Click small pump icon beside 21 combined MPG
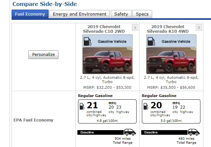The width and height of the screenshot is (211, 147). click(82, 106)
